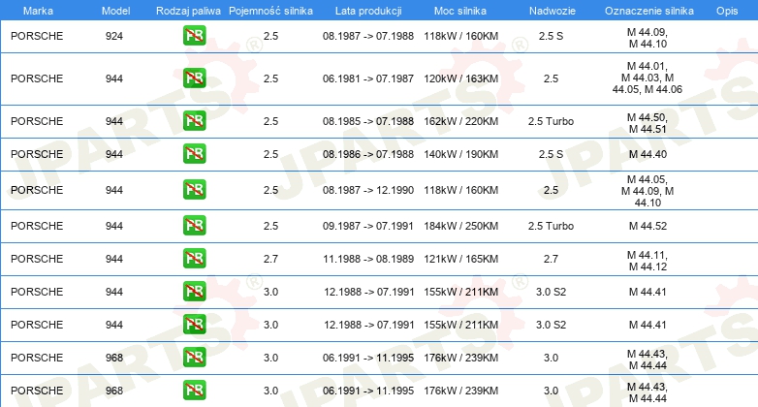This screenshot has height=407, width=758.
Task: Click the fuel icon in the 121kW / 165KM row
Action: pos(194,258)
